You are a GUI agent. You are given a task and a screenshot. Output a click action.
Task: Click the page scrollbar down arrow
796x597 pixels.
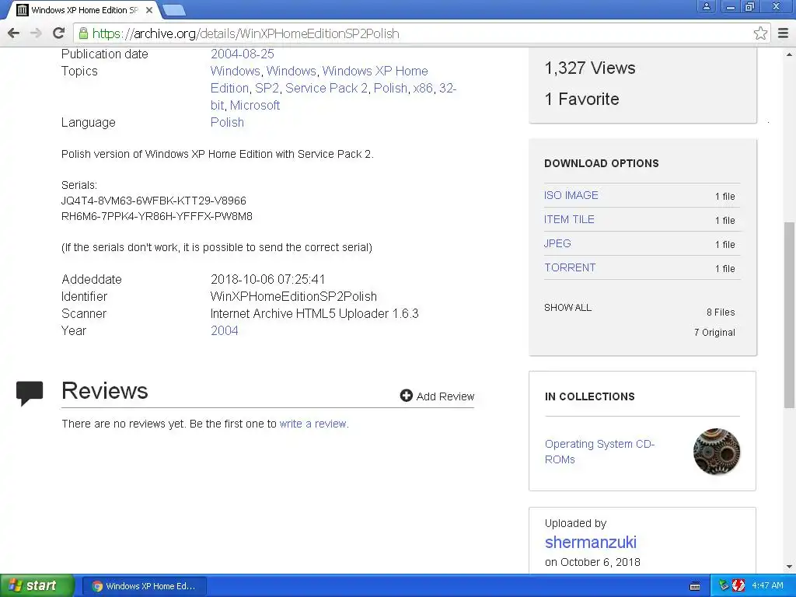tap(789, 567)
